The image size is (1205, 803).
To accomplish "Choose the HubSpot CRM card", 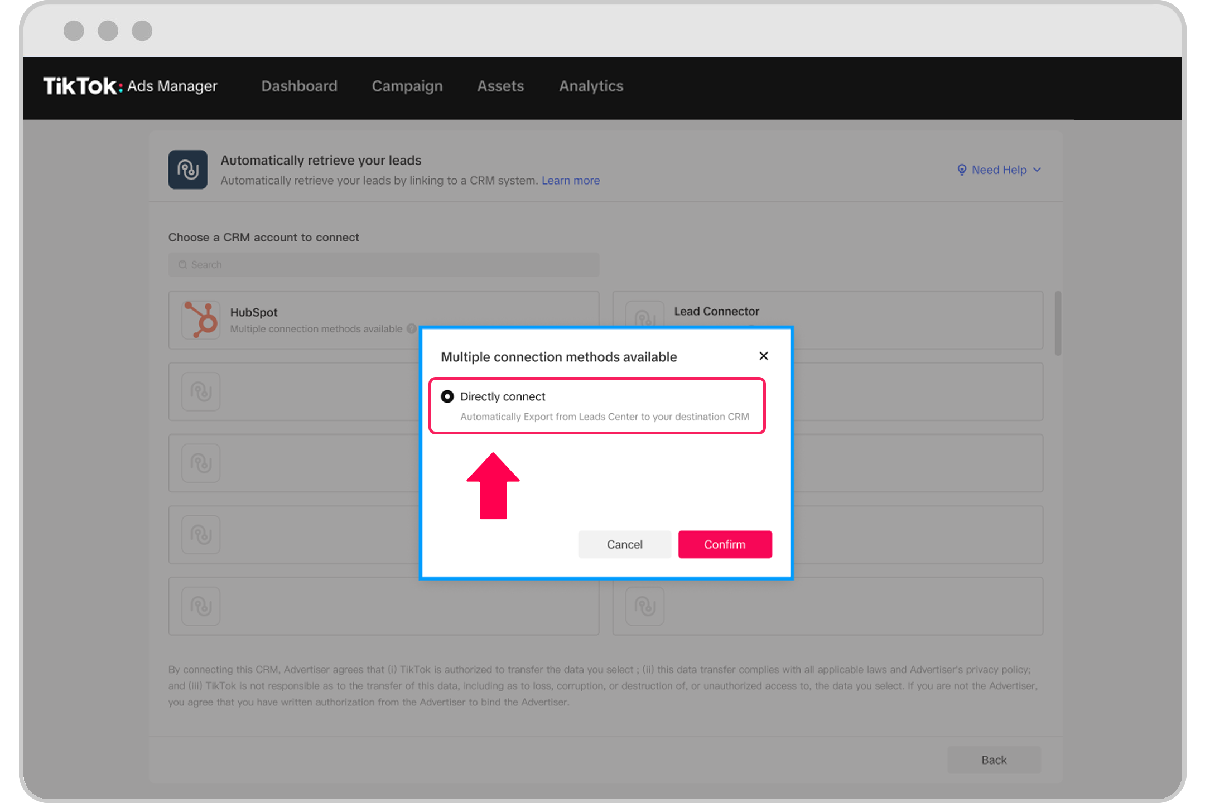I will (x=384, y=320).
